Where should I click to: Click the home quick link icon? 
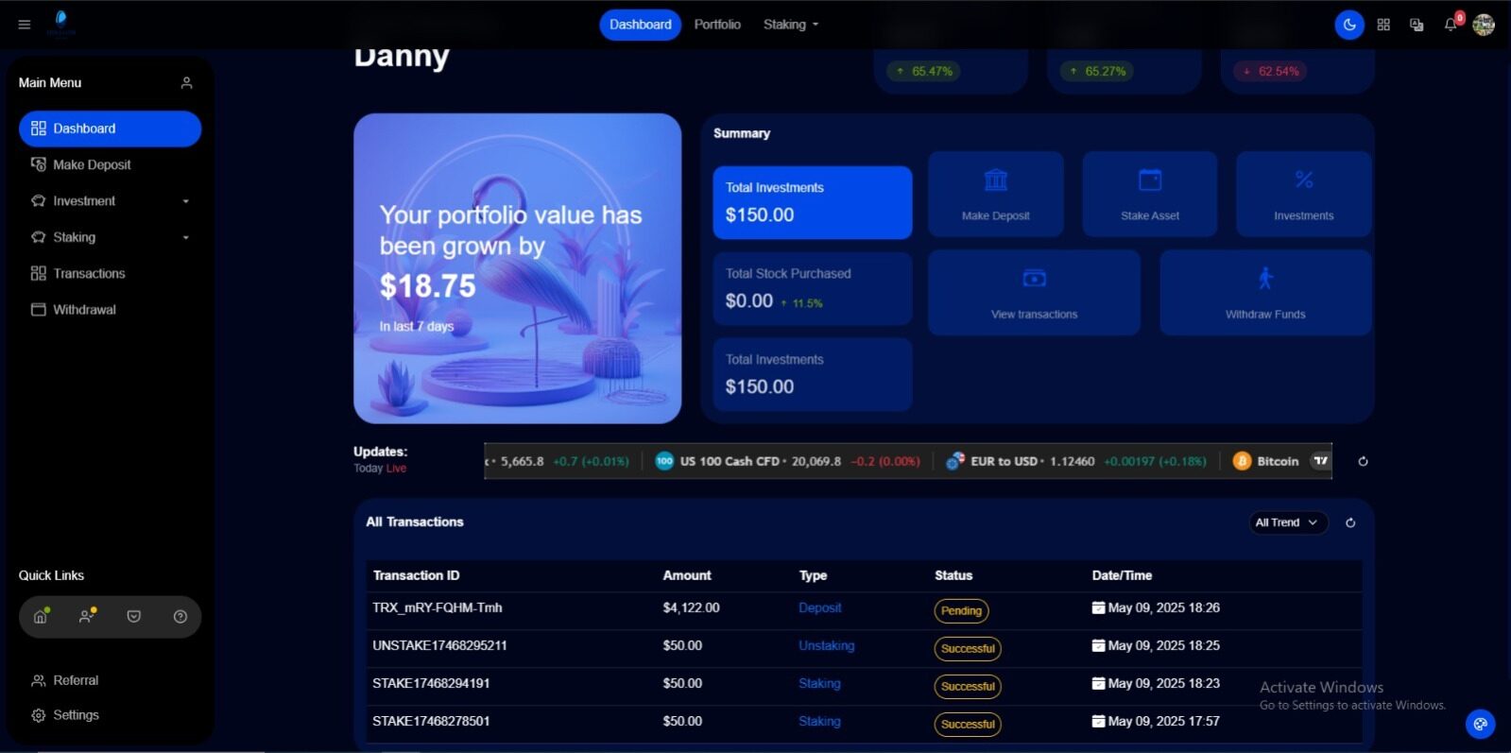[41, 617]
